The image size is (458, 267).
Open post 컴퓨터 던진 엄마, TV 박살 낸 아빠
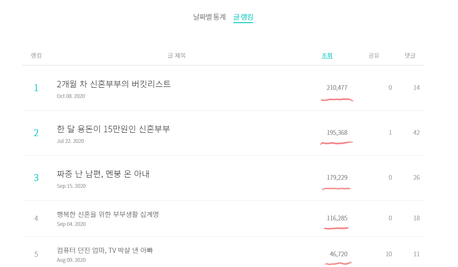point(104,250)
